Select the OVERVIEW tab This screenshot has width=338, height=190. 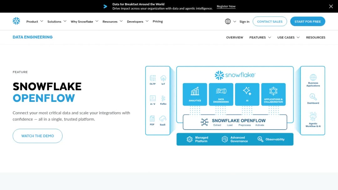coord(234,37)
